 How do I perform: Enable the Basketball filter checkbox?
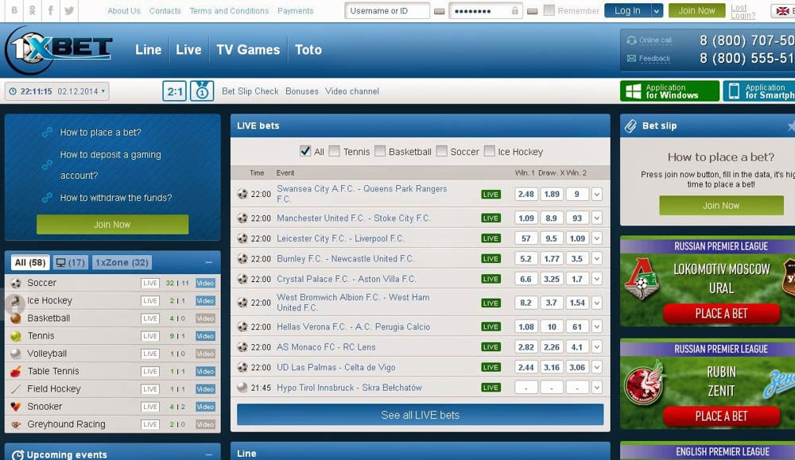380,151
